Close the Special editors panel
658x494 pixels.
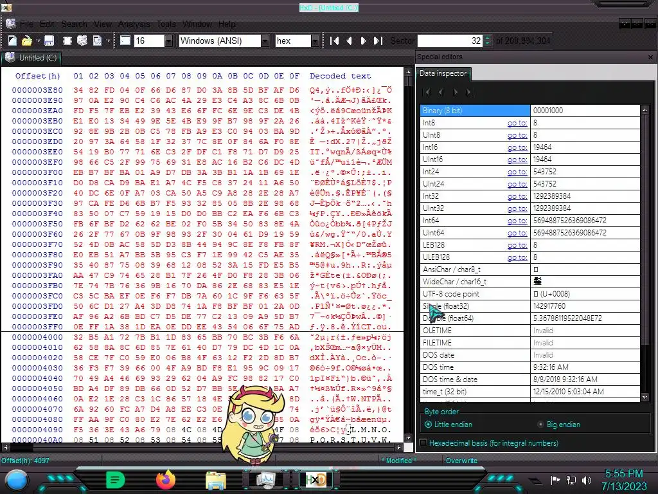pyautogui.click(x=650, y=57)
